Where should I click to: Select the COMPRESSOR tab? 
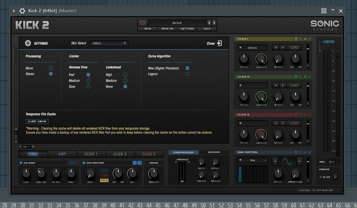(183, 152)
